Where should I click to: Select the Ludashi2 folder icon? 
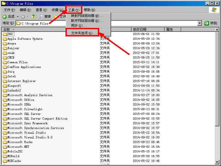pos(5,91)
